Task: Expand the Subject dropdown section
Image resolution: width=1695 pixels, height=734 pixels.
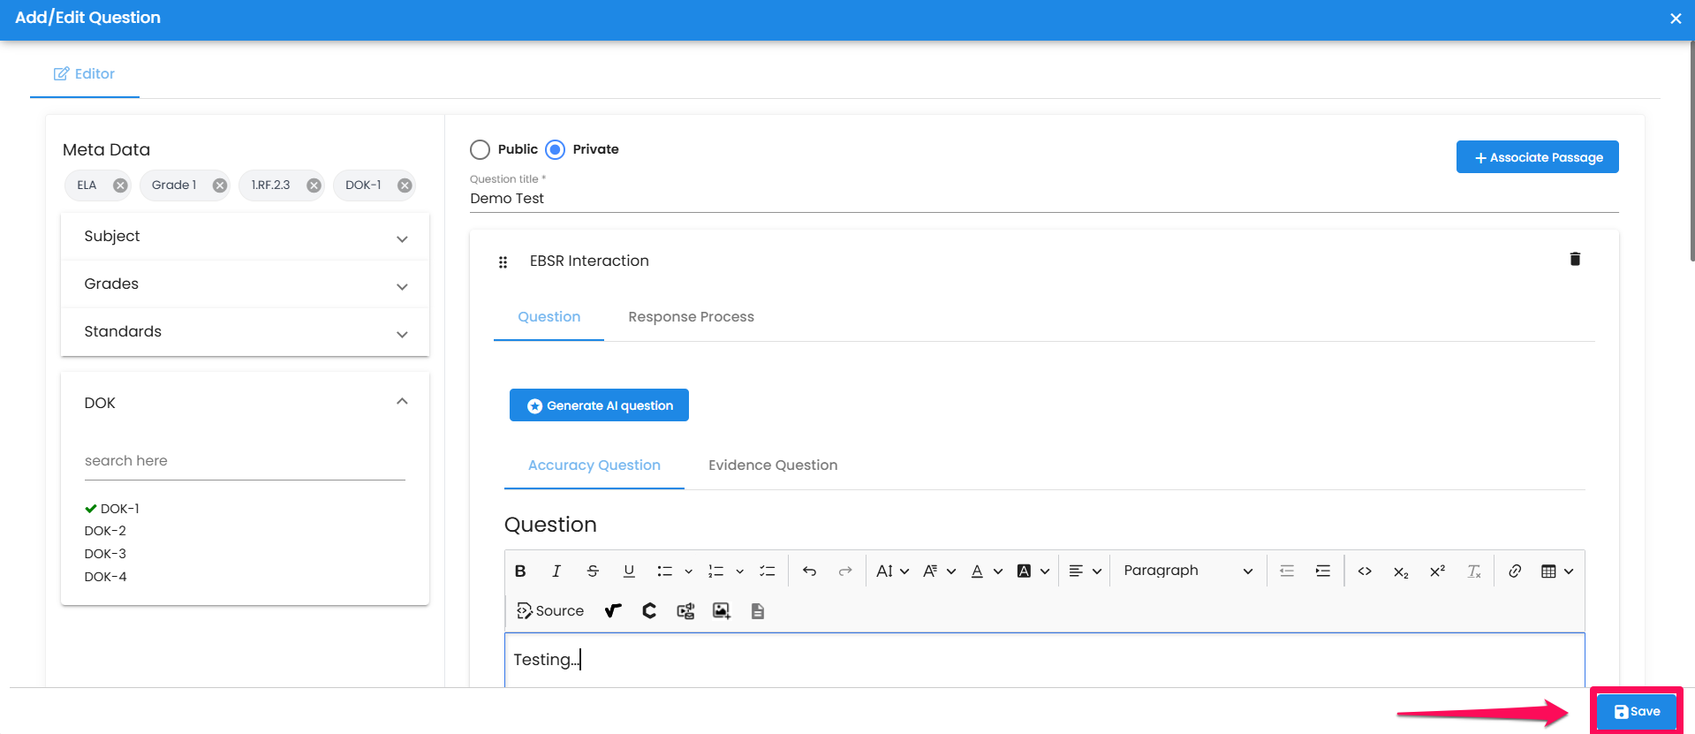Action: (245, 237)
